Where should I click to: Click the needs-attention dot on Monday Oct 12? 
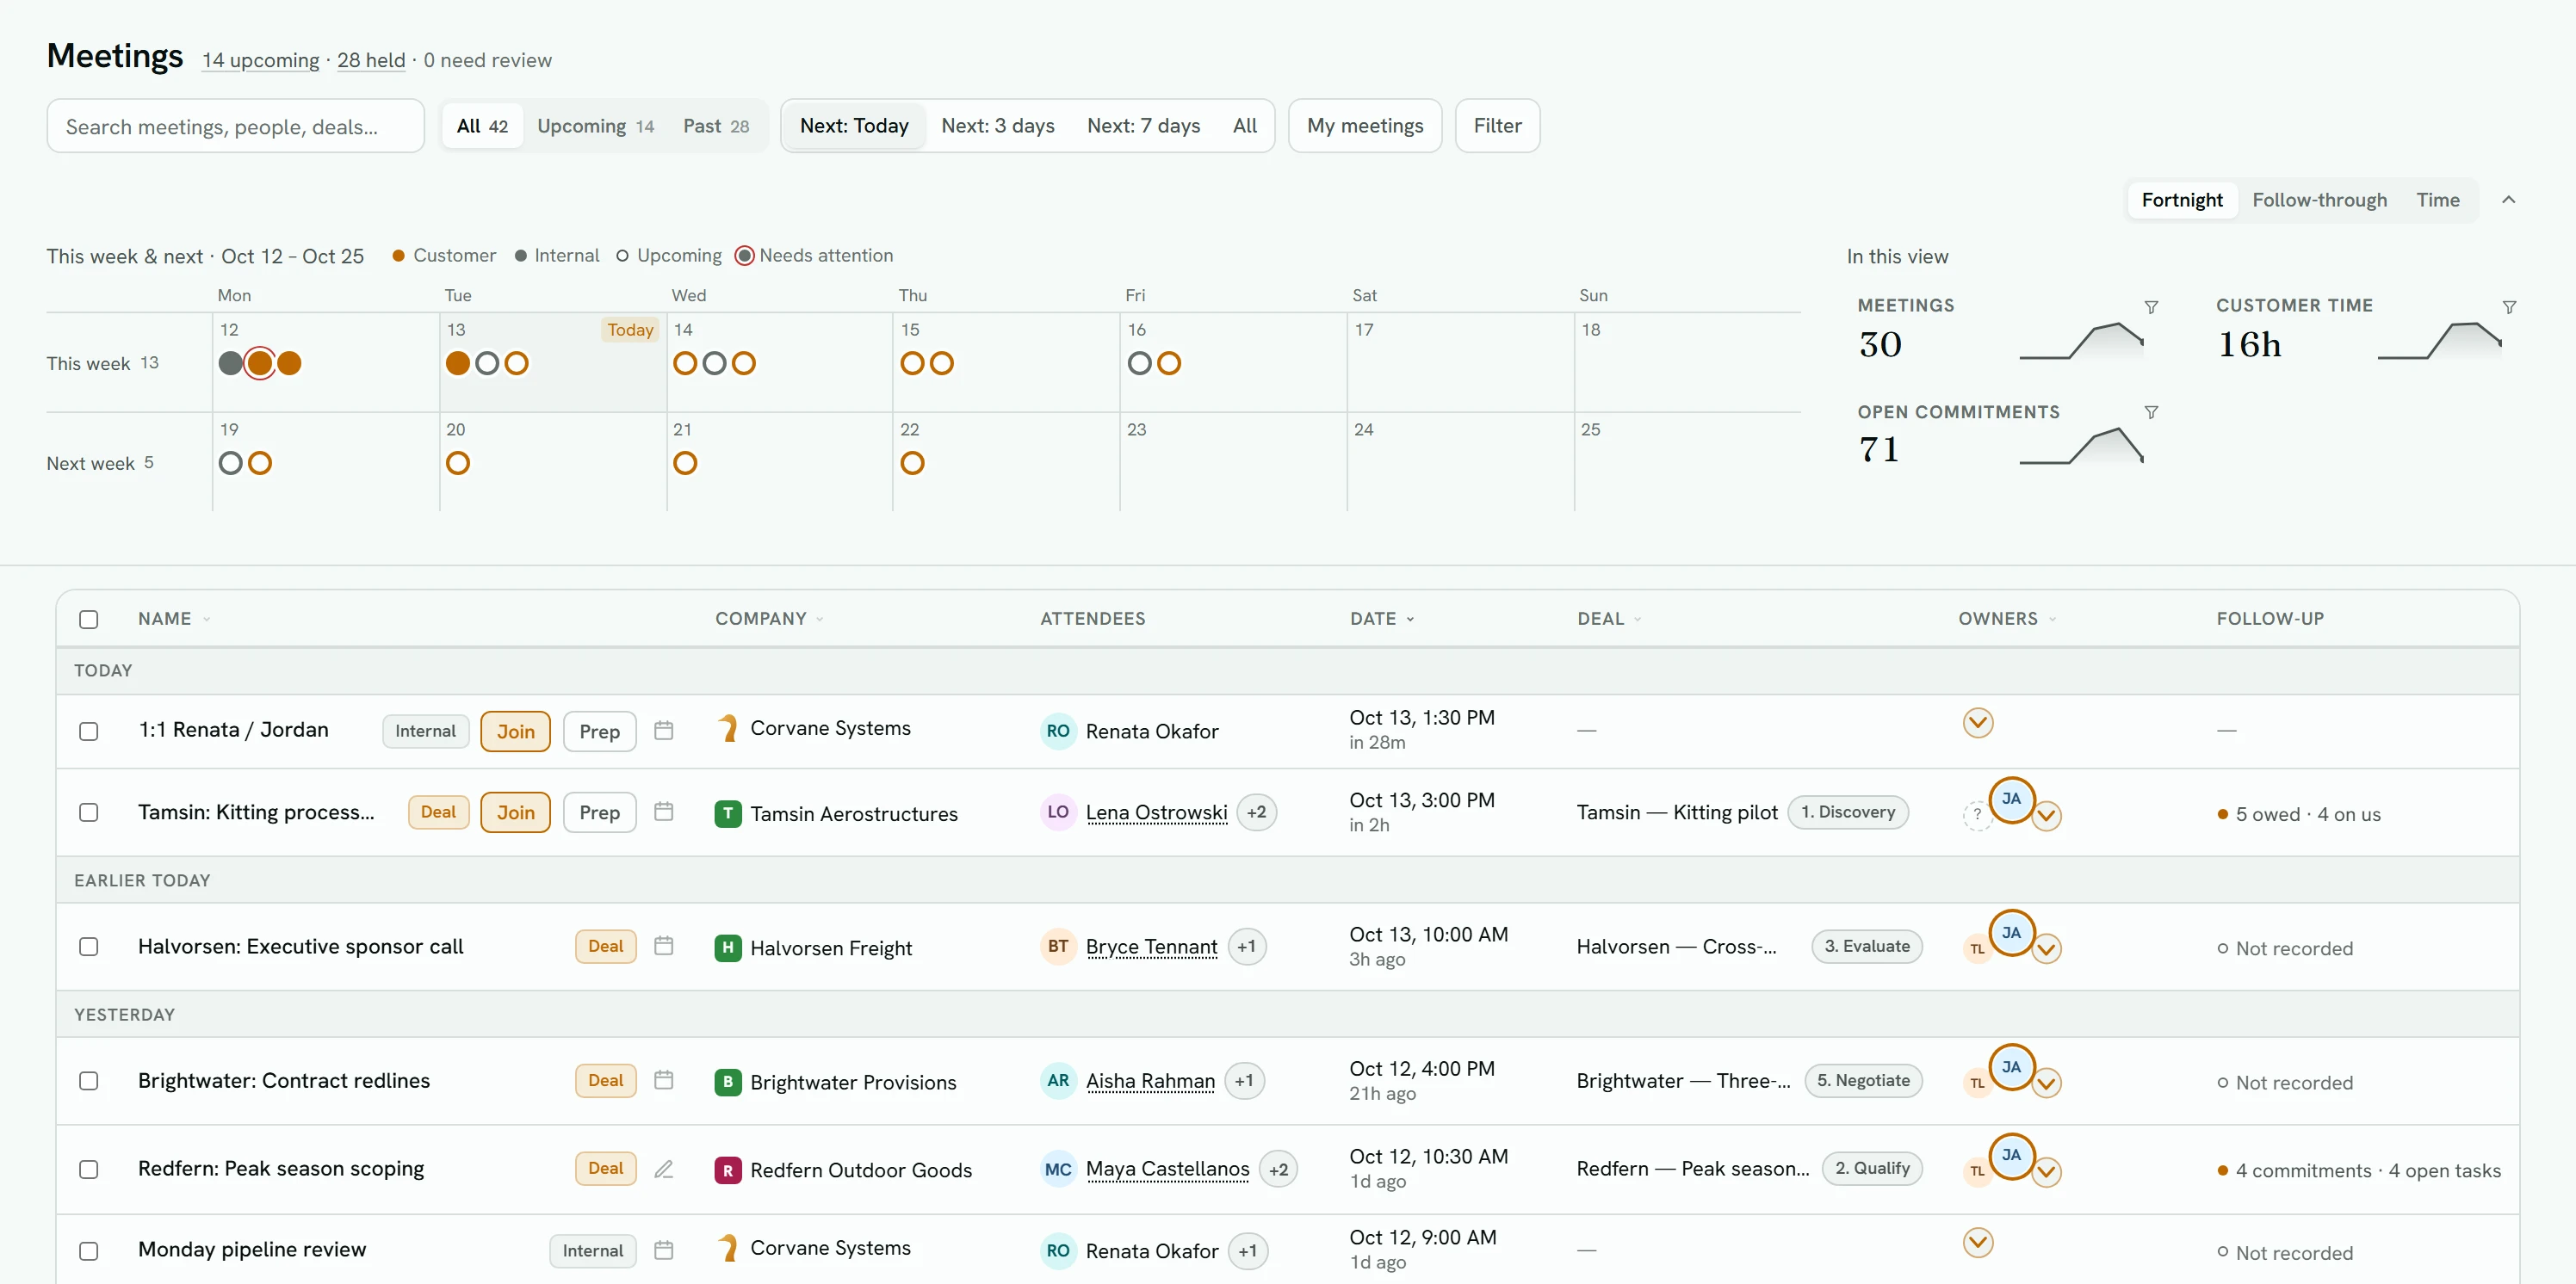[x=259, y=362]
